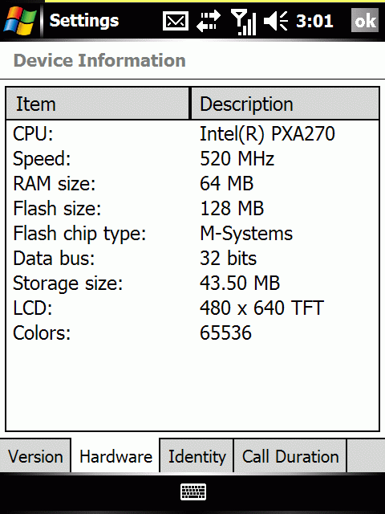Select the Colors 65536 row
The image size is (385, 514).
[x=192, y=332]
